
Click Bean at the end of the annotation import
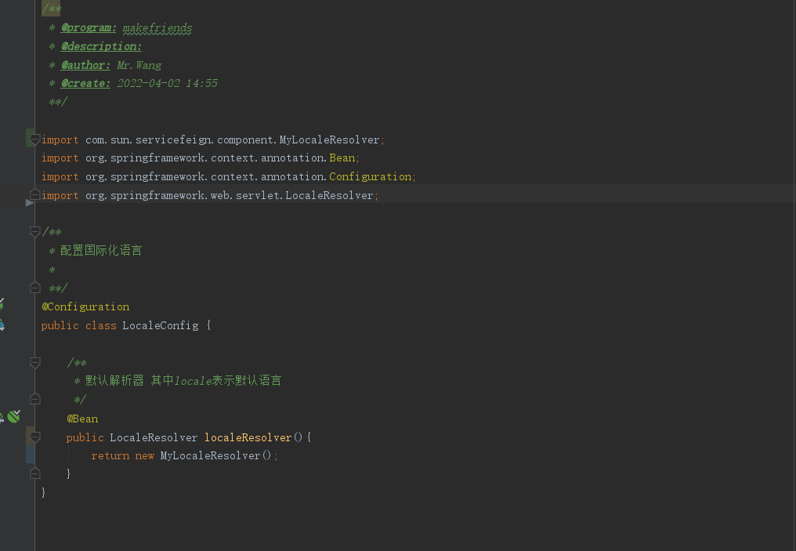[342, 158]
